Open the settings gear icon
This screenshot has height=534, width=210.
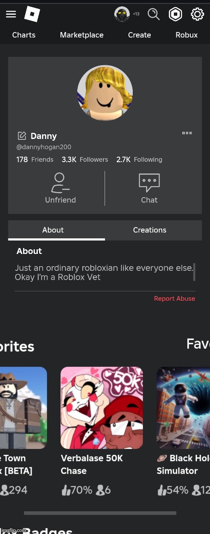click(x=197, y=14)
